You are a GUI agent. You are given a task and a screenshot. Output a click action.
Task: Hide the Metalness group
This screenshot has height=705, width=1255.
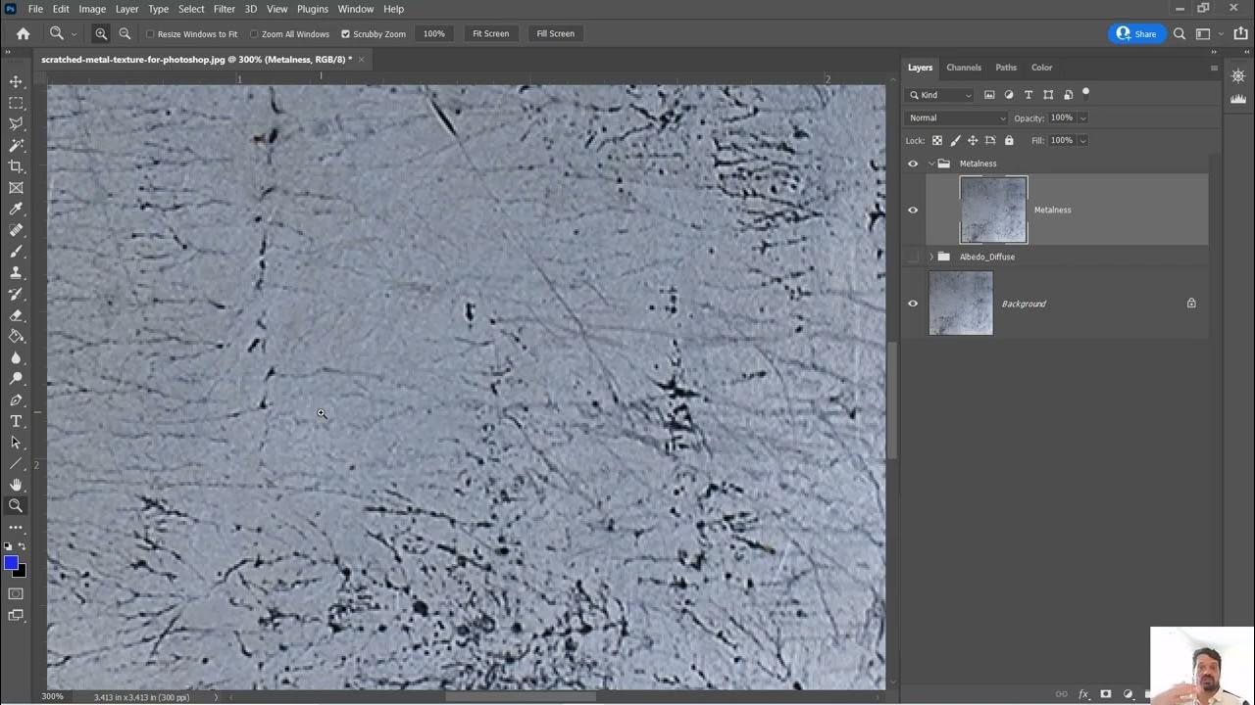click(x=913, y=164)
